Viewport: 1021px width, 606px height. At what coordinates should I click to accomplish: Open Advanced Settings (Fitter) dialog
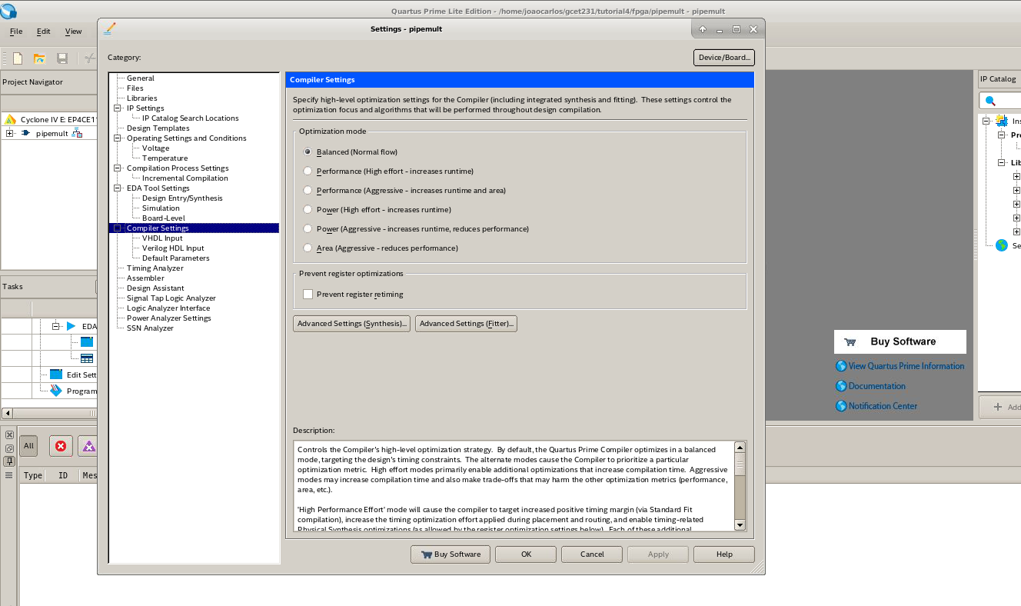(466, 324)
